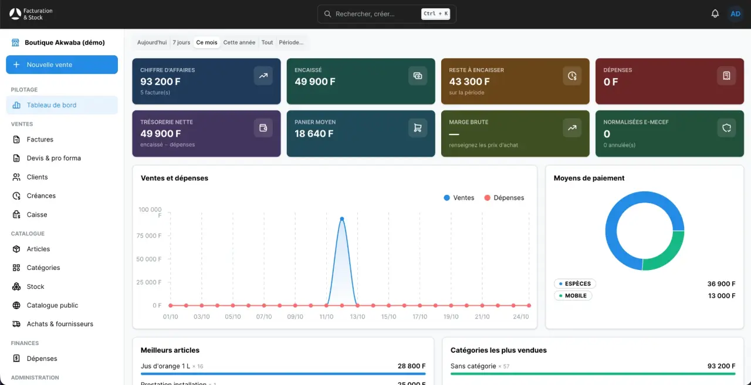Toggle the Dépenses legend series
The width and height of the screenshot is (751, 385).
504,198
